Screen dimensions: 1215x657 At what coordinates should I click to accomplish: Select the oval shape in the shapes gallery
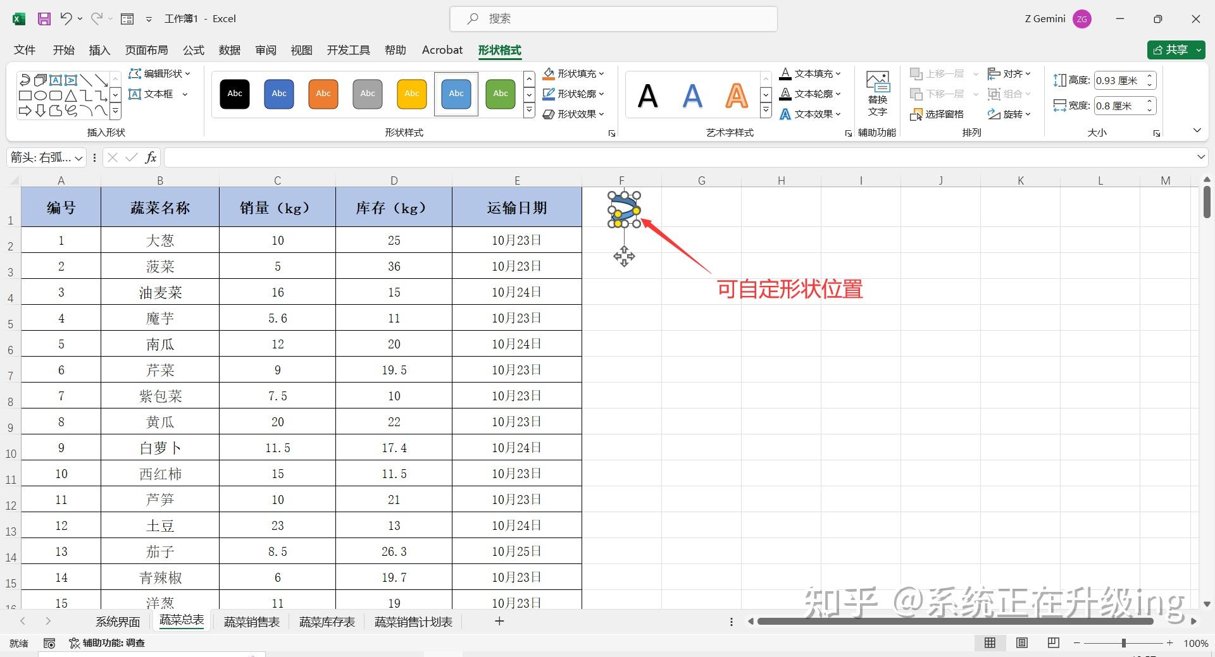(40, 96)
